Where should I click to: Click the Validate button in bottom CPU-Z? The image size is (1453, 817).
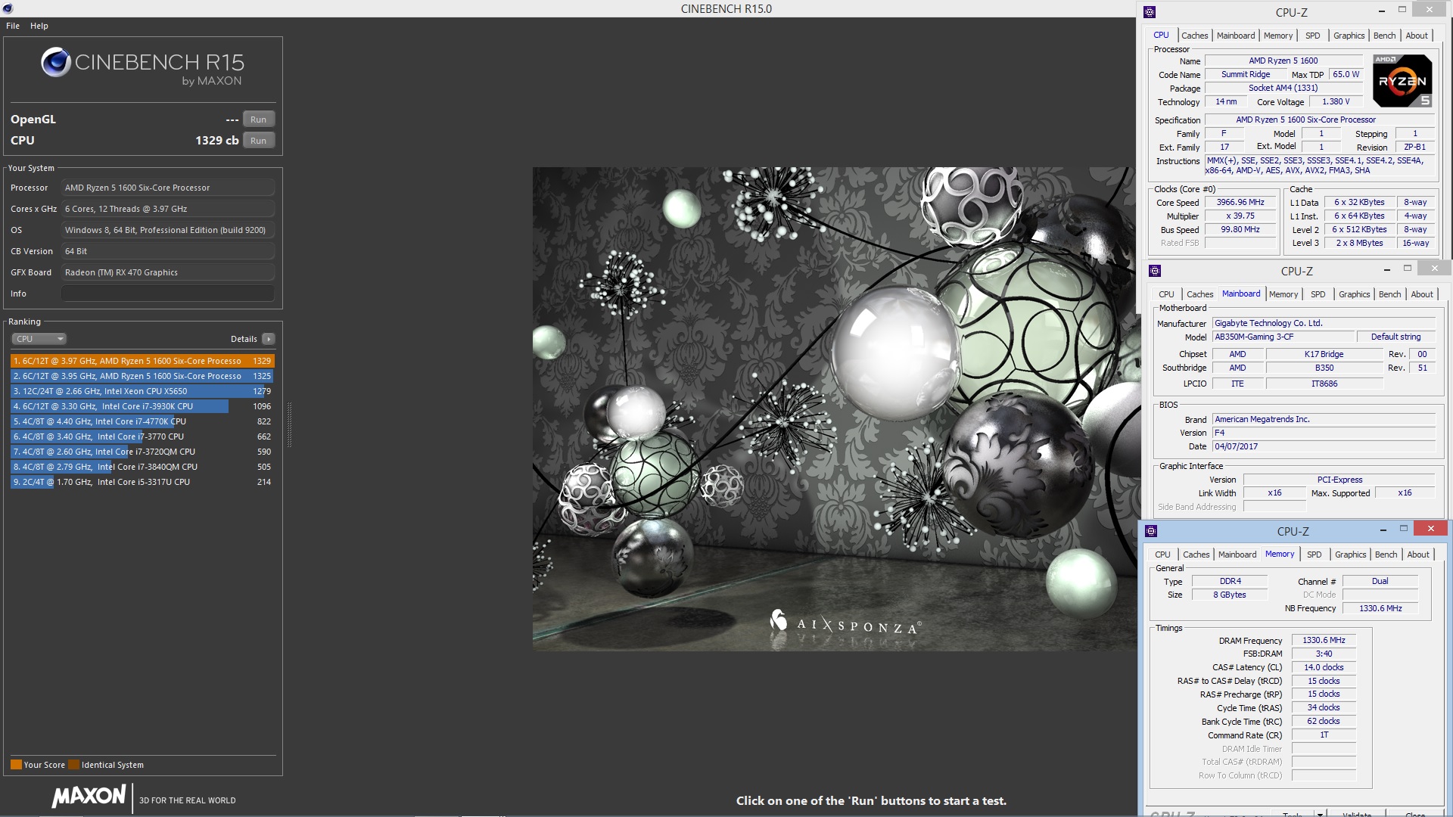pyautogui.click(x=1357, y=814)
